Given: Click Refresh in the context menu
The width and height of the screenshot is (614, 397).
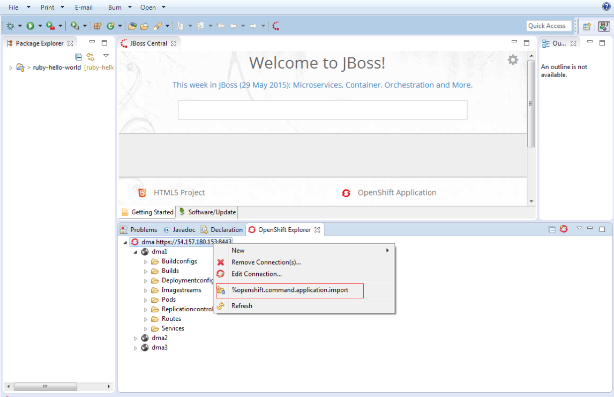Looking at the screenshot, I should pos(305,306).
